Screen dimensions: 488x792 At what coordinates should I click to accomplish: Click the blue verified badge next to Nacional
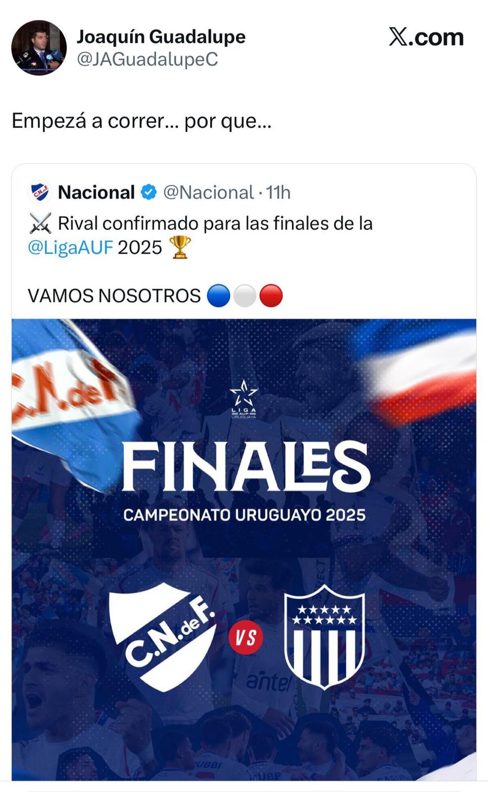point(149,192)
